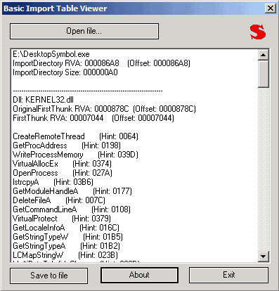Image resolution: width=279 pixels, height=291 pixels.
Task: Click the red S logo icon
Action: pos(258,32)
